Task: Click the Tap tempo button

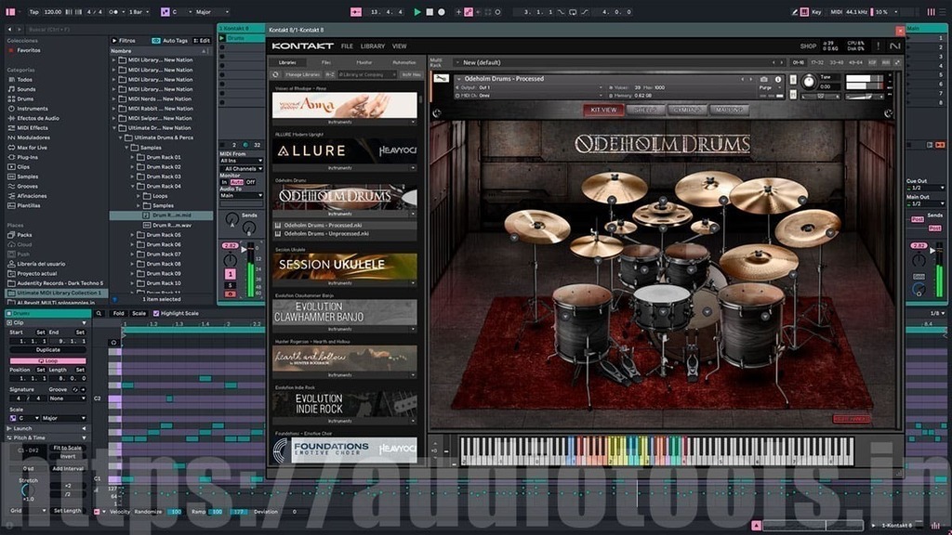Action: pos(34,11)
